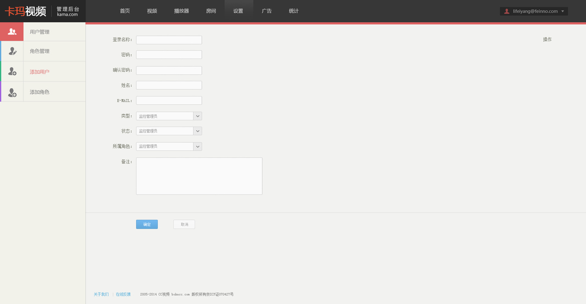This screenshot has width=586, height=304.
Task: Open the 统计 navigation tab
Action: tap(294, 11)
